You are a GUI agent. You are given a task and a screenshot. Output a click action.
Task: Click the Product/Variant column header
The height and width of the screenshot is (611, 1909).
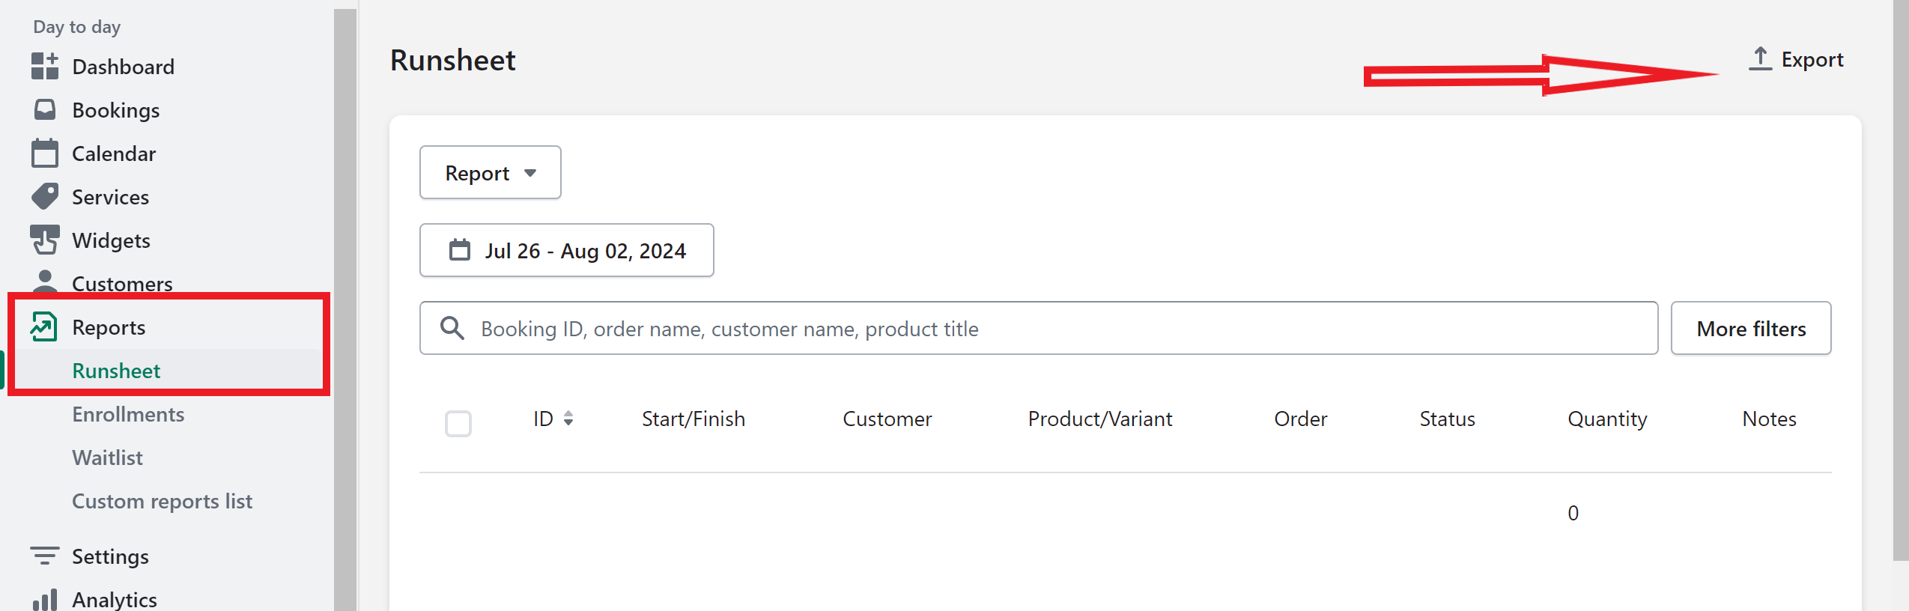coord(1100,419)
